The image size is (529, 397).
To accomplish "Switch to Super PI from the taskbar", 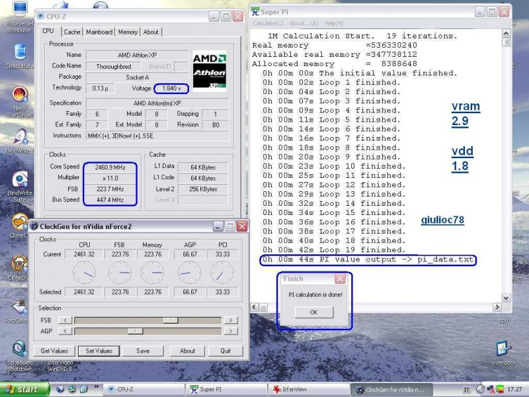I will 225,389.
